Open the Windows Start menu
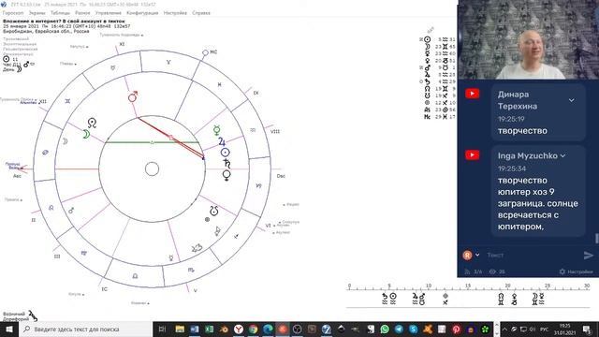This screenshot has width=599, height=337. coord(9,329)
